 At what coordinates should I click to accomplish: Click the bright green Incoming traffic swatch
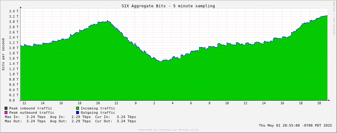[77, 108]
